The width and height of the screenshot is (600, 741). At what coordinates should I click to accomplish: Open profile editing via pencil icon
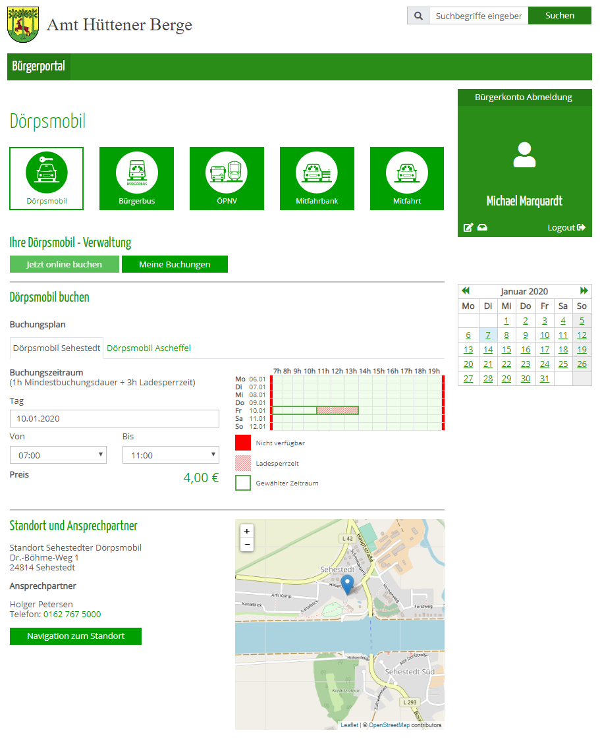pyautogui.click(x=468, y=227)
